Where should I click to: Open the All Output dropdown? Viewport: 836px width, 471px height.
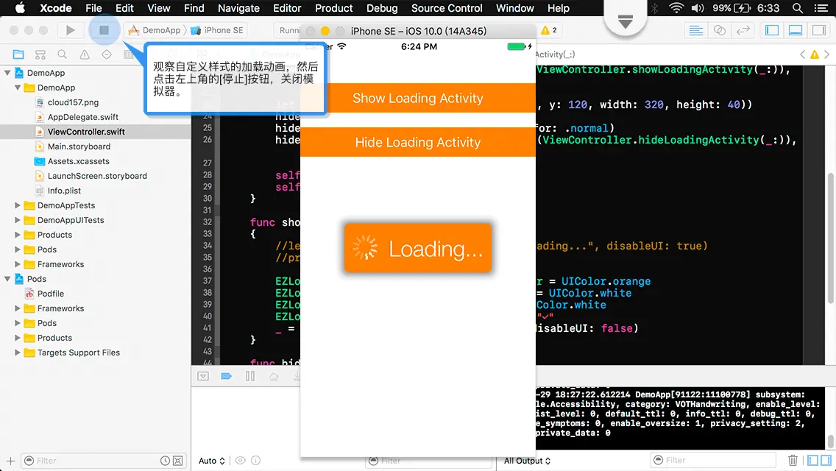coord(528,461)
